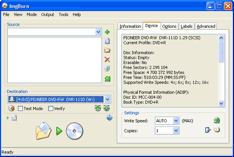The height and width of the screenshot is (157, 234).
Task: Enable the Test Mode checkbox
Action: coord(20,109)
